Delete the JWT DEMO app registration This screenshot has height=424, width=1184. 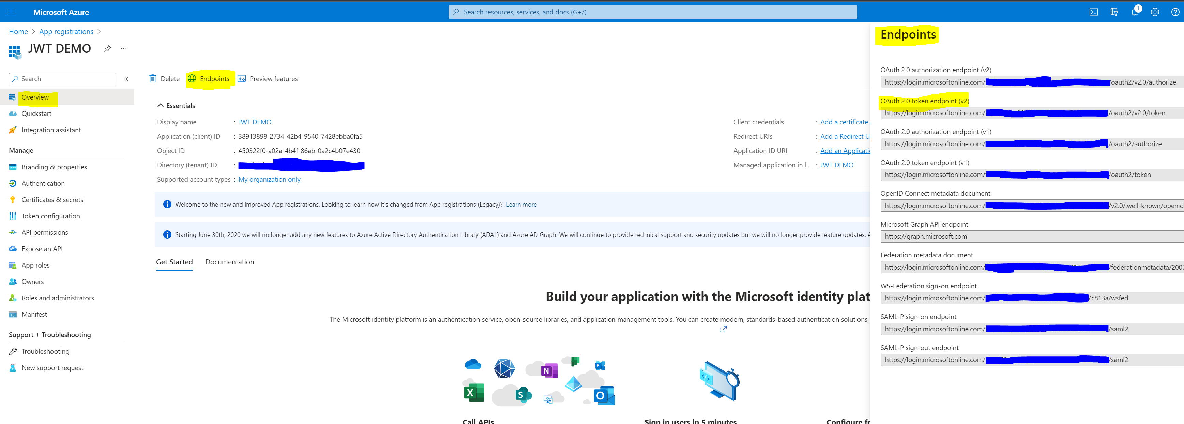(x=164, y=79)
